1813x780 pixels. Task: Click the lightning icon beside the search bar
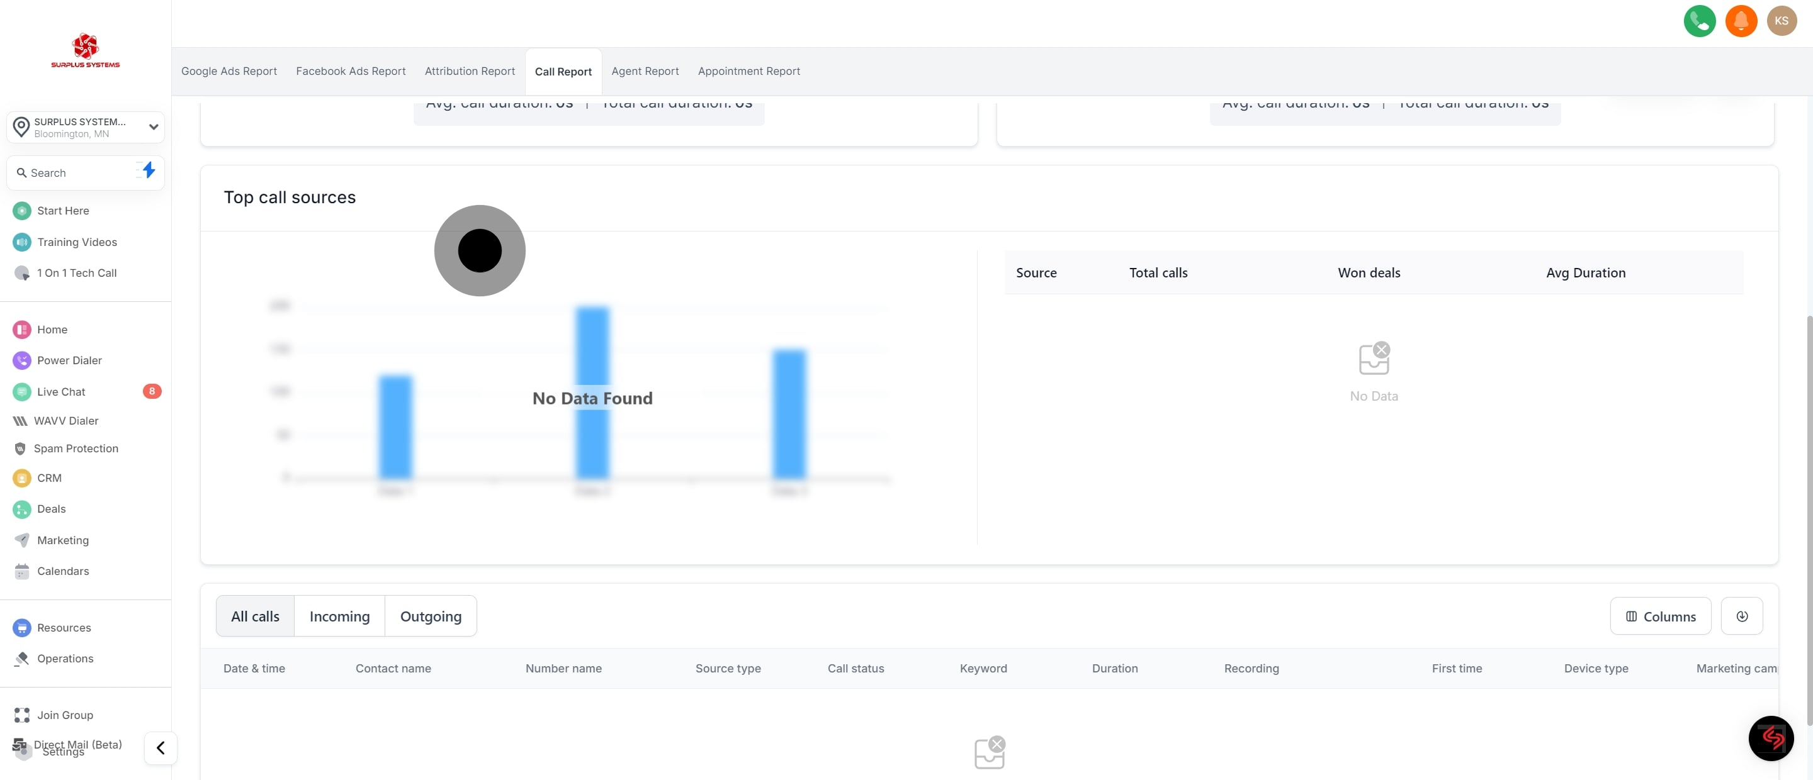(x=148, y=171)
